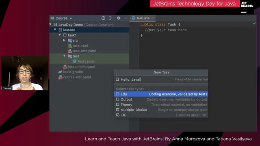Click the public class Task code line
Image resolution: width=260 pixels, height=146 pixels.
click(x=160, y=24)
